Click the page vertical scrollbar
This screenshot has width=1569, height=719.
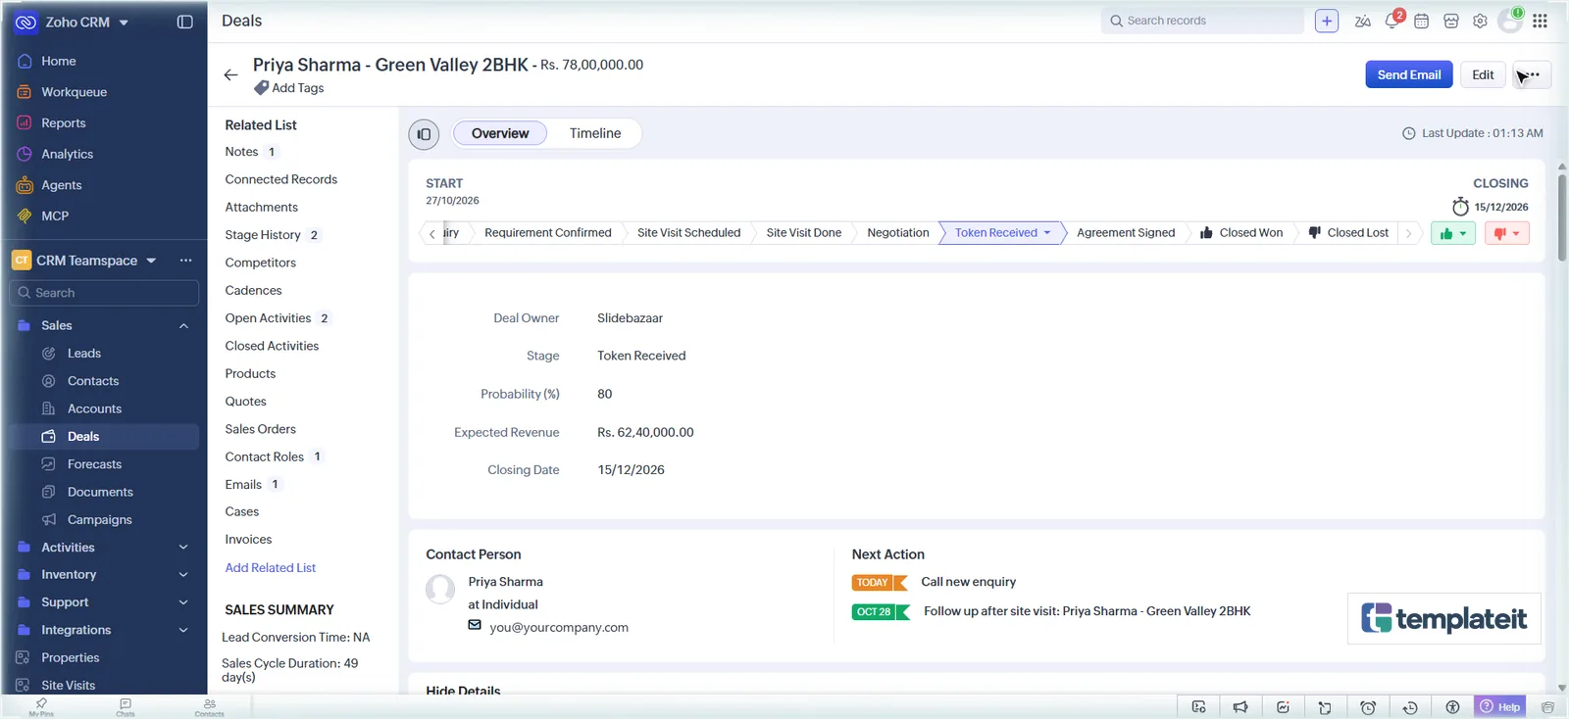(1562, 216)
